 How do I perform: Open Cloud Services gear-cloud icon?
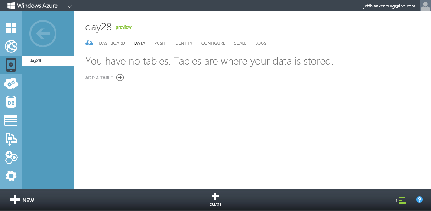coord(11,83)
